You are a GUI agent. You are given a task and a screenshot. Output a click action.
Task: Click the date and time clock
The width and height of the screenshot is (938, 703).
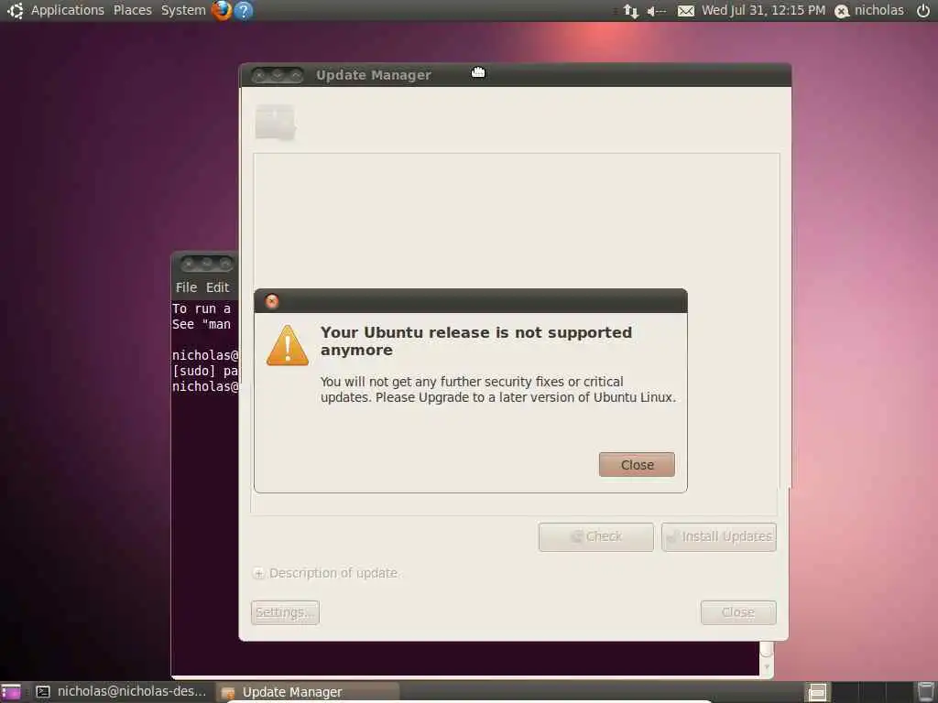pyautogui.click(x=763, y=10)
